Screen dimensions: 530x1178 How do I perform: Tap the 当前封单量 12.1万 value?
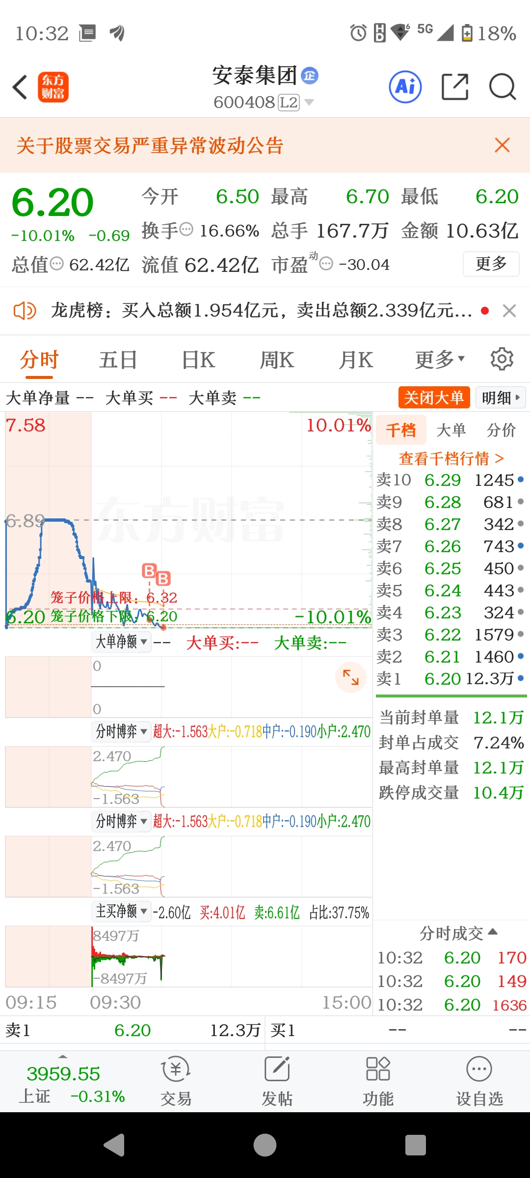point(498,718)
